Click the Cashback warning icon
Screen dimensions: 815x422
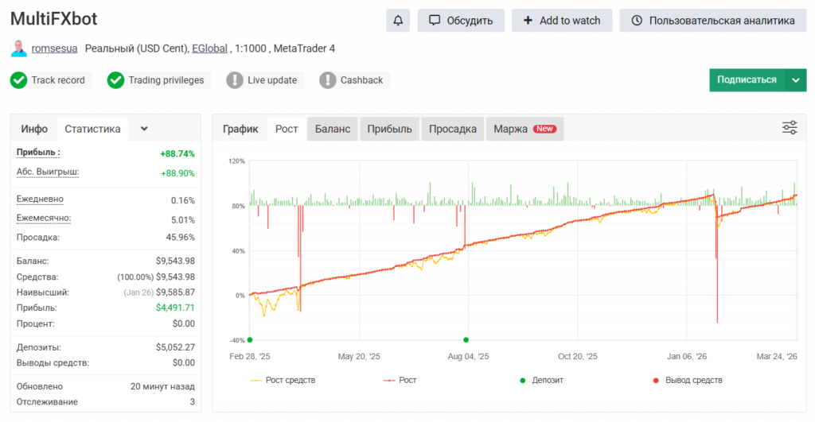(x=328, y=80)
